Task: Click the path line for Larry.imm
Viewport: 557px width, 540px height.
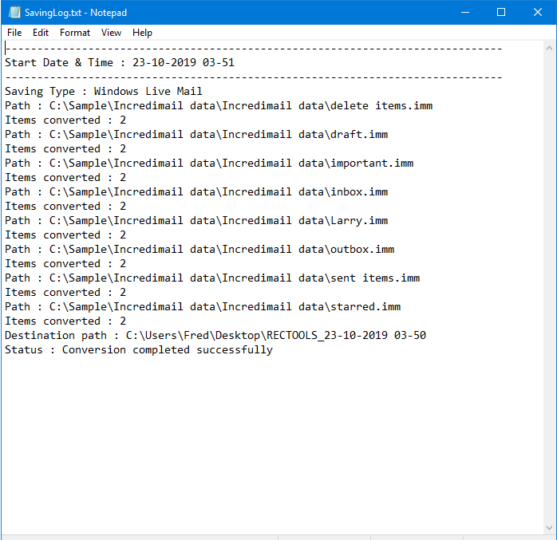Action: pyautogui.click(x=196, y=221)
